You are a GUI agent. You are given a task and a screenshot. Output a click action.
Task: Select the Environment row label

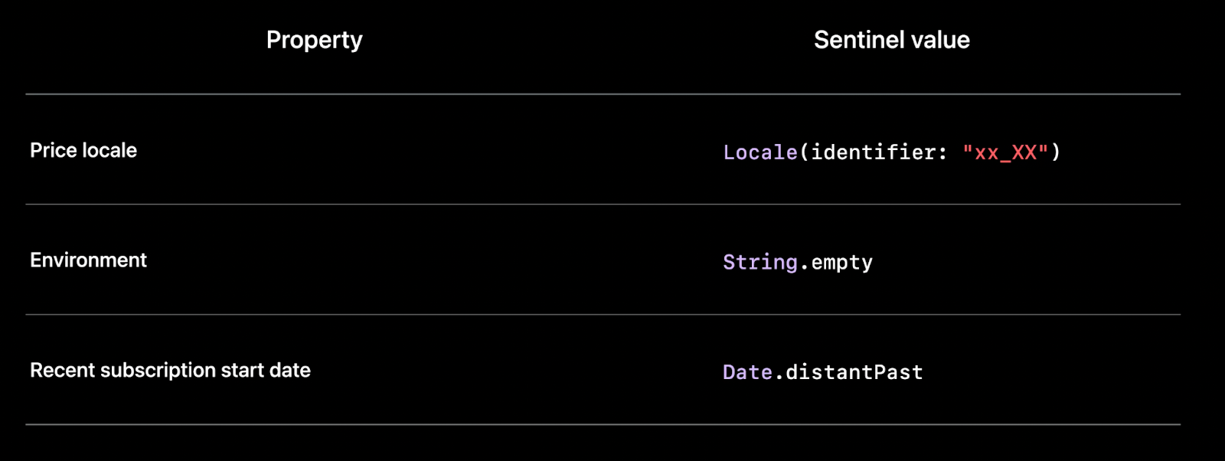pos(88,260)
